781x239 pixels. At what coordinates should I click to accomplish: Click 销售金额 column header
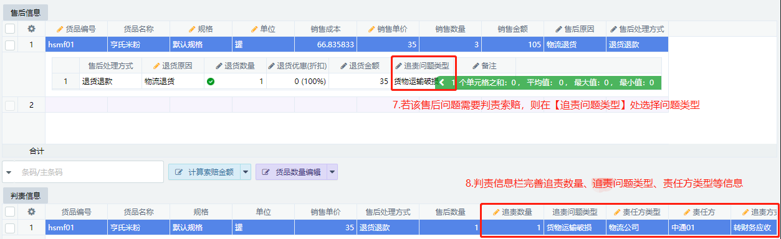tap(512, 29)
